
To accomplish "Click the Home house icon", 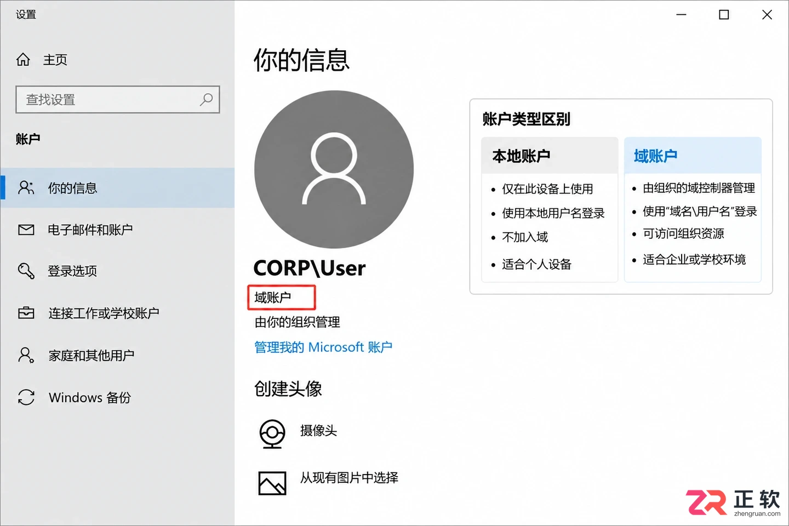I will [x=23, y=59].
